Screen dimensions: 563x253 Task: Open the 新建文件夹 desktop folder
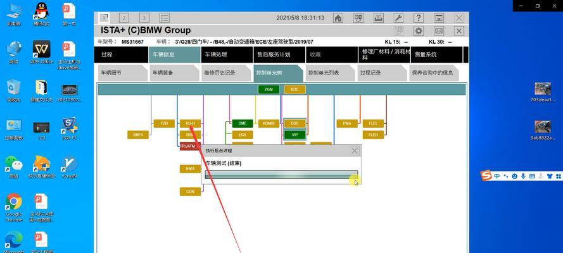click(x=42, y=90)
